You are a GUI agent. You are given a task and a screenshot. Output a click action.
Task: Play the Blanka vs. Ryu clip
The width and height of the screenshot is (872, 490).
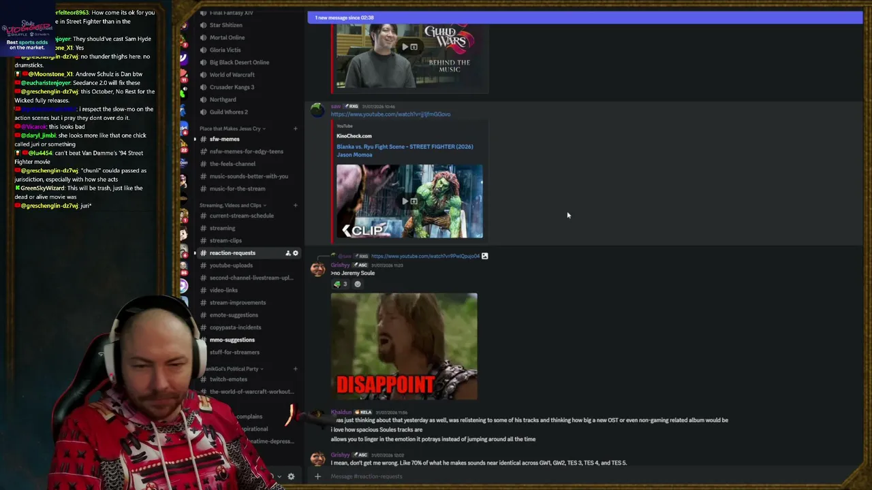405,201
